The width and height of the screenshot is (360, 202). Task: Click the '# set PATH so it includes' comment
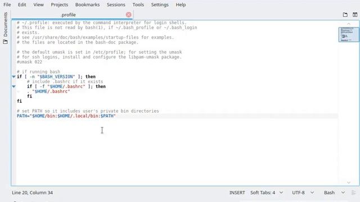(88, 111)
